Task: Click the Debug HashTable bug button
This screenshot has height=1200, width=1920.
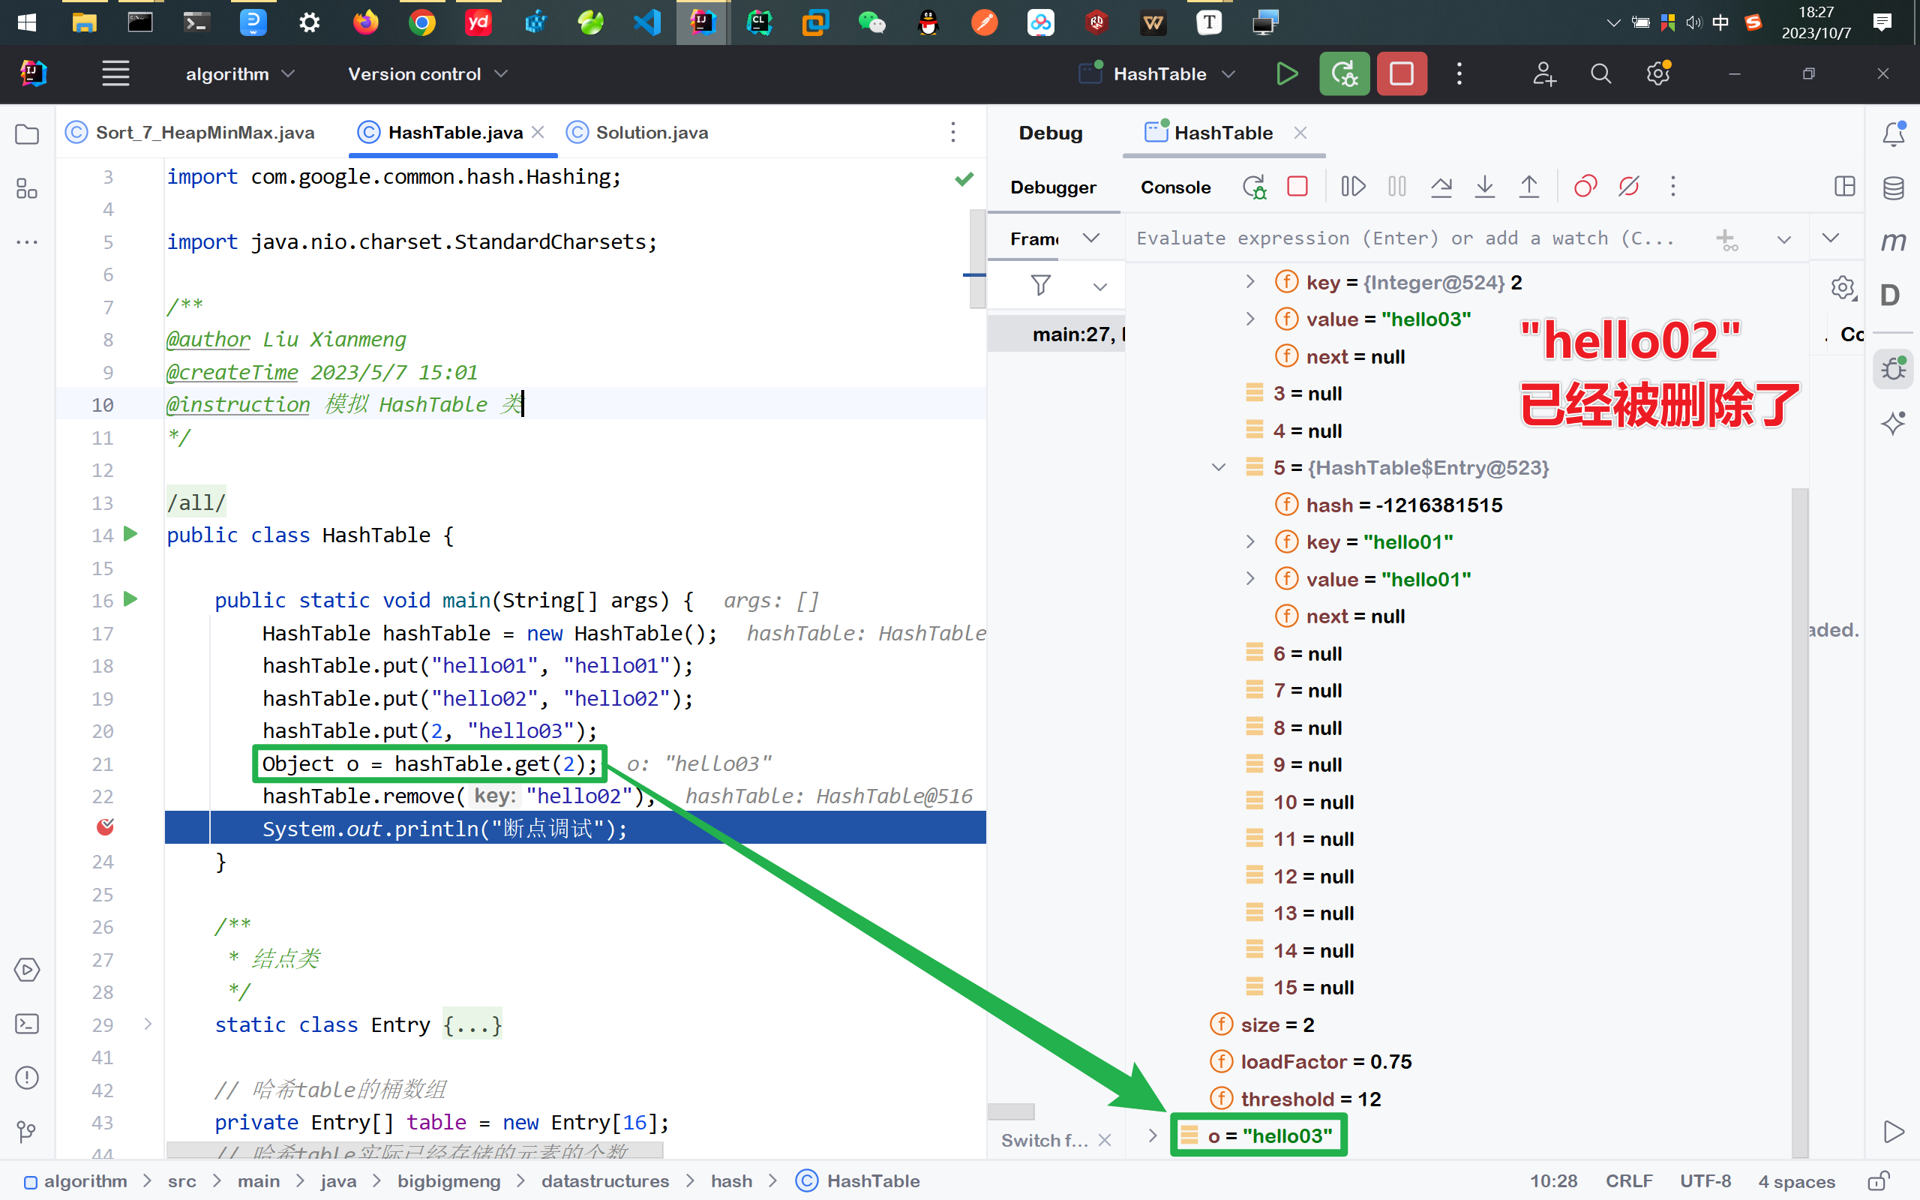Action: click(1344, 73)
